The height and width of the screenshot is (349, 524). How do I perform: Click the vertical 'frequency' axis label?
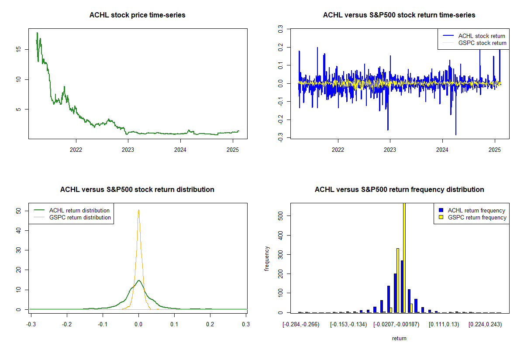pyautogui.click(x=267, y=259)
